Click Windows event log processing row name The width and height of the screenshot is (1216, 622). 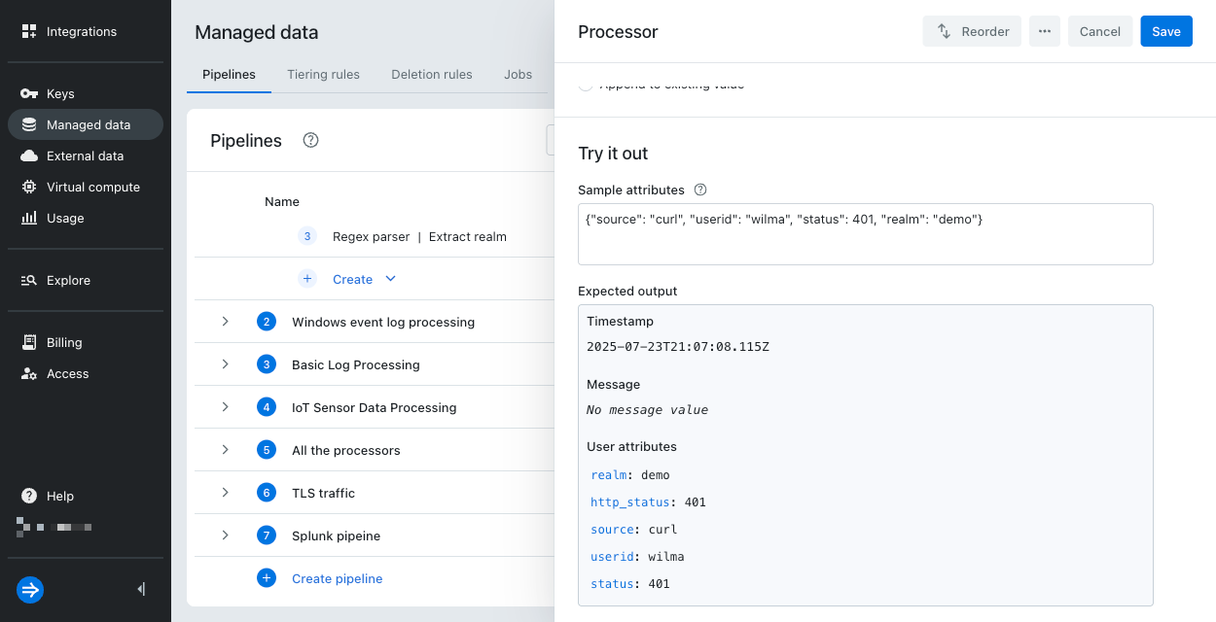[x=383, y=322]
